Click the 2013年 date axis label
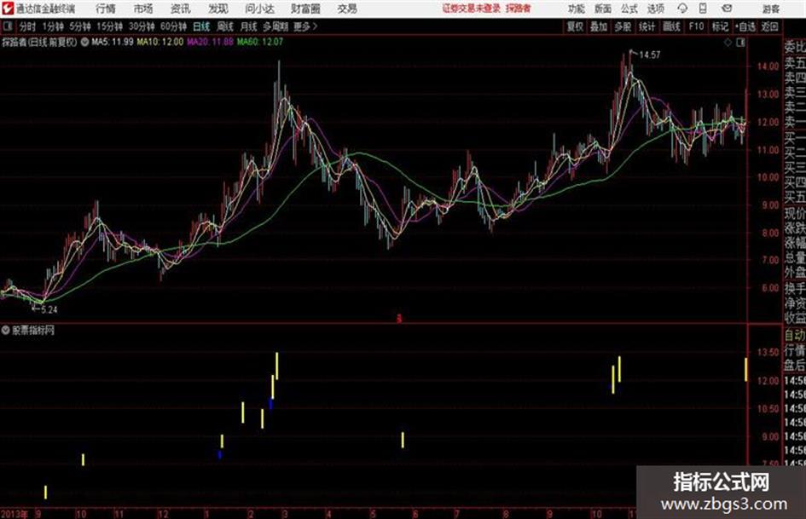 tap(14, 514)
